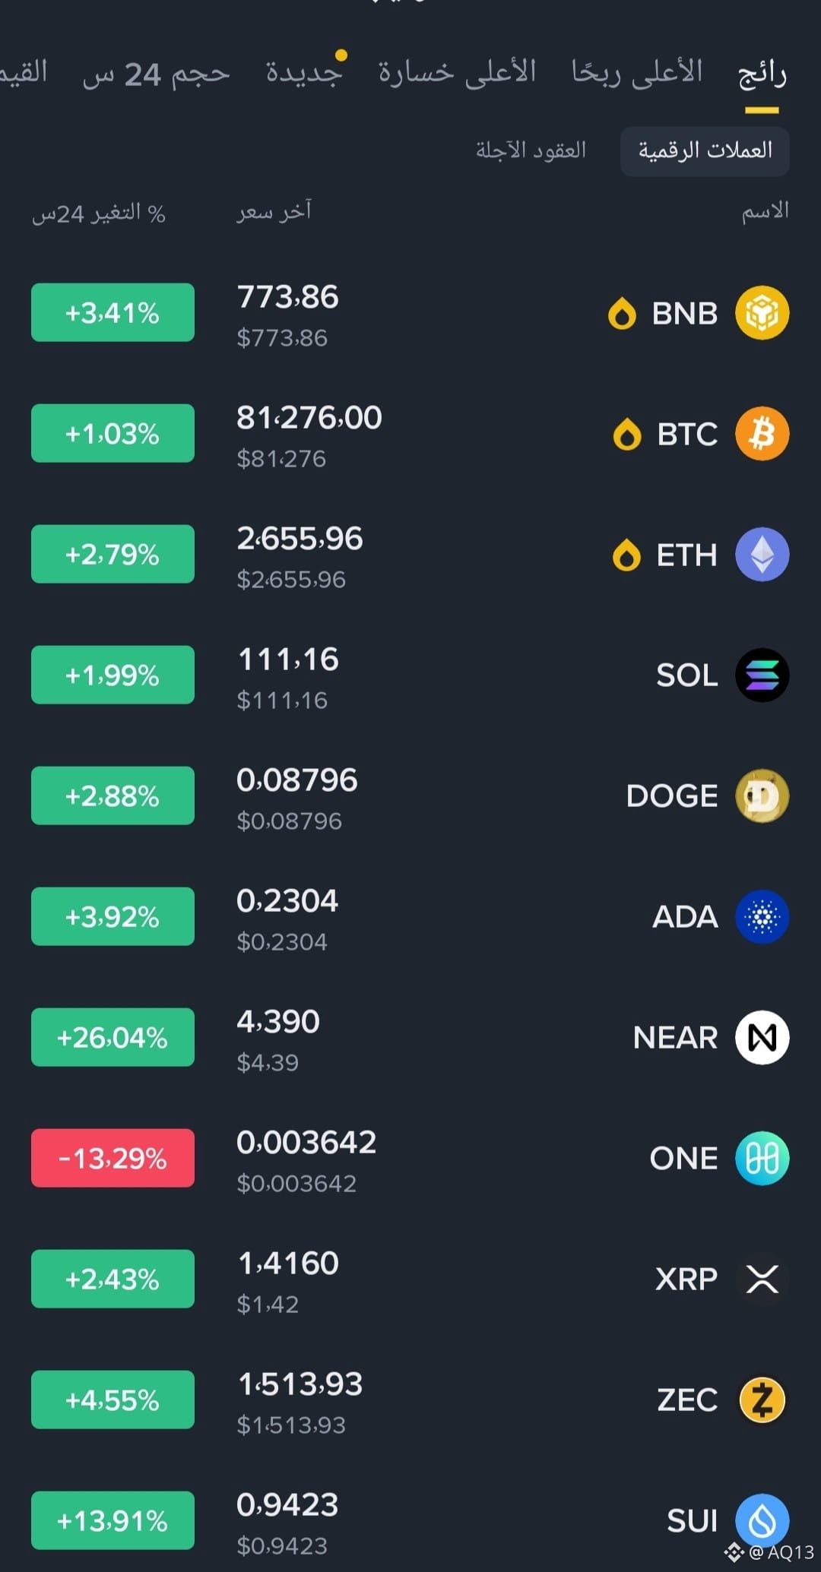Open the الأعلى خسارة top losers tab
Image resolution: width=821 pixels, height=1572 pixels.
pos(458,72)
